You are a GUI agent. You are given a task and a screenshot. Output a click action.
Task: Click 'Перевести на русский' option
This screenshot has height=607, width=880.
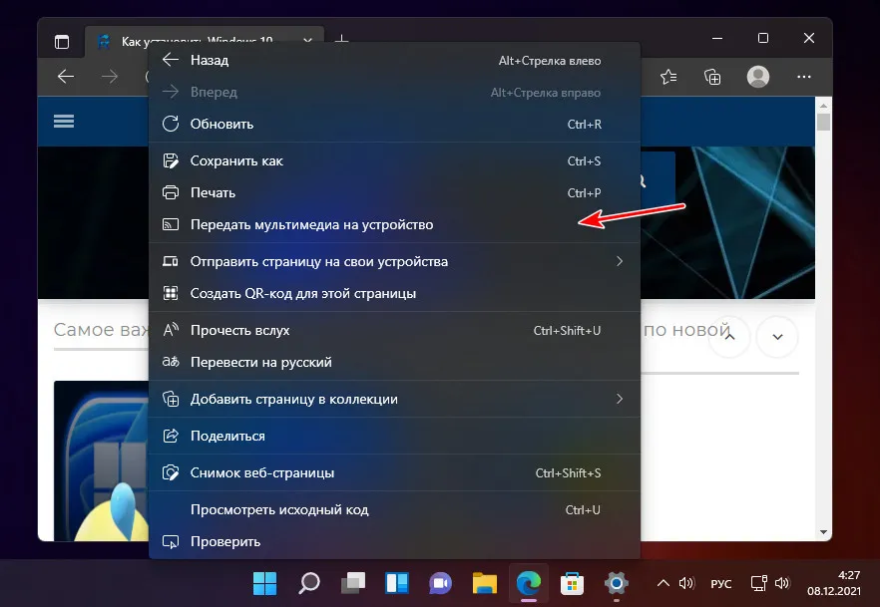(x=260, y=362)
